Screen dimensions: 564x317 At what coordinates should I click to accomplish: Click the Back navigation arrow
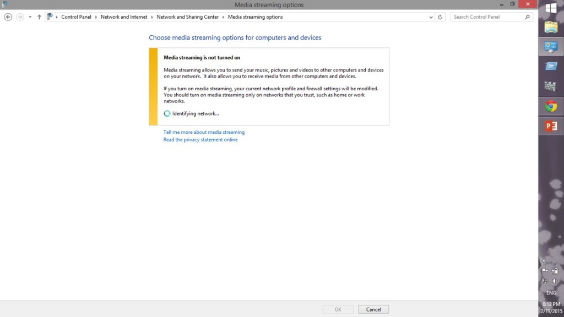[x=8, y=17]
